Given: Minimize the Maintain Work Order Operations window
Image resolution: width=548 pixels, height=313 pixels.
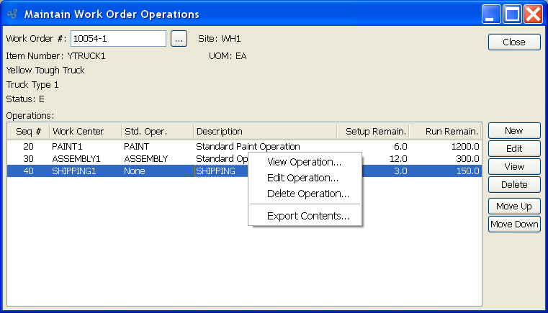Looking at the screenshot, I should (492, 14).
